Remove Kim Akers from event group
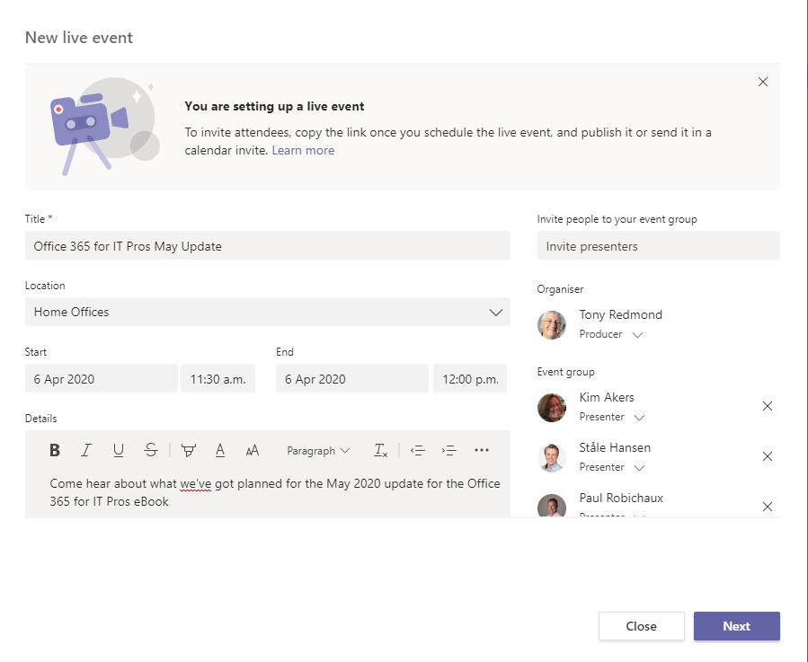Screen dimensions: 808x662 (x=768, y=406)
